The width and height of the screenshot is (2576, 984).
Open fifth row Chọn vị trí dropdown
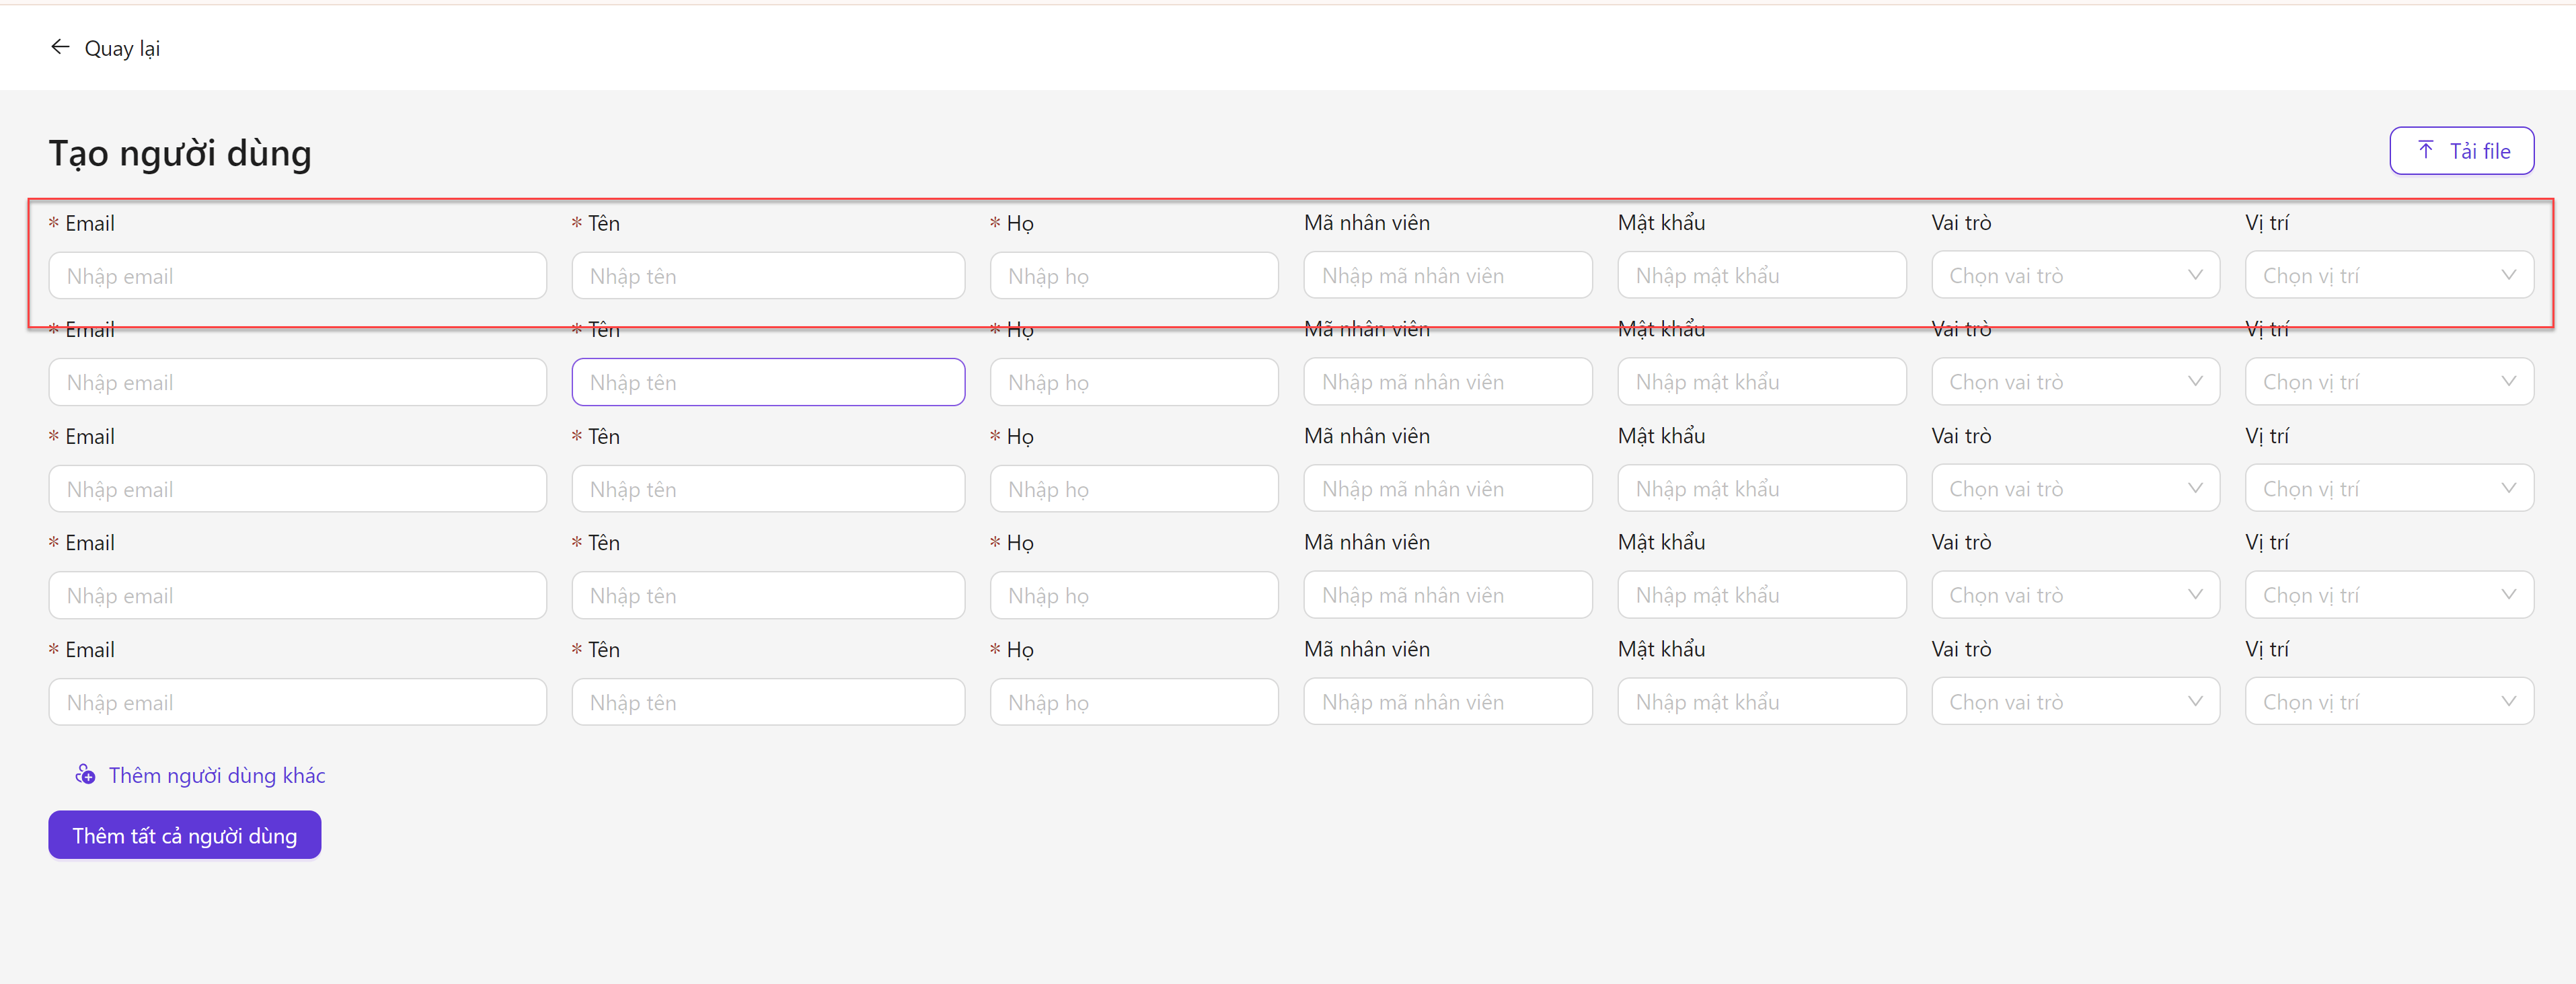(2389, 701)
